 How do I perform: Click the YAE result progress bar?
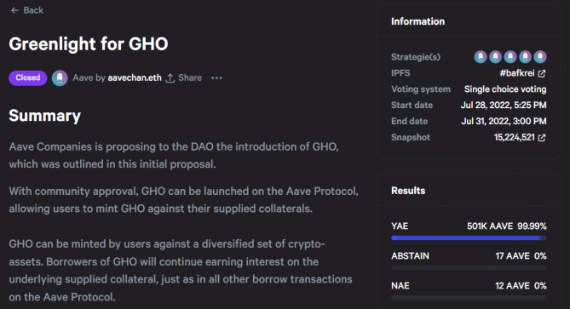point(469,238)
